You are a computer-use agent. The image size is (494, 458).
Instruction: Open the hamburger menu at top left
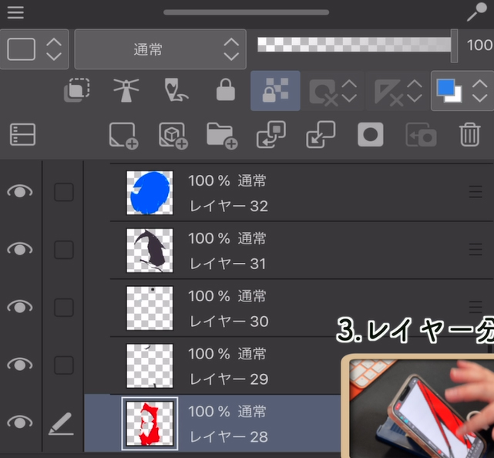15,13
